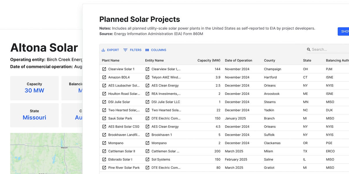Open the Amazon BDL4 external link icon

click(x=104, y=77)
